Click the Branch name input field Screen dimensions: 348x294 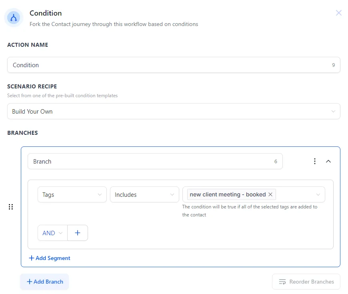pyautogui.click(x=148, y=161)
